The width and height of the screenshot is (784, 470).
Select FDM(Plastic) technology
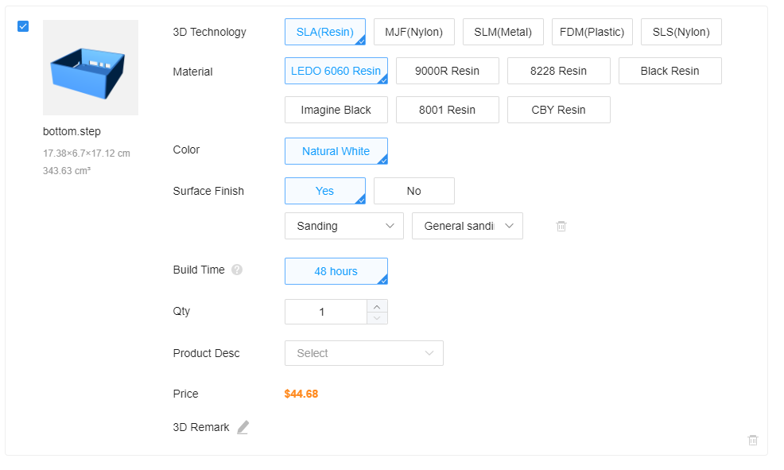pyautogui.click(x=592, y=32)
